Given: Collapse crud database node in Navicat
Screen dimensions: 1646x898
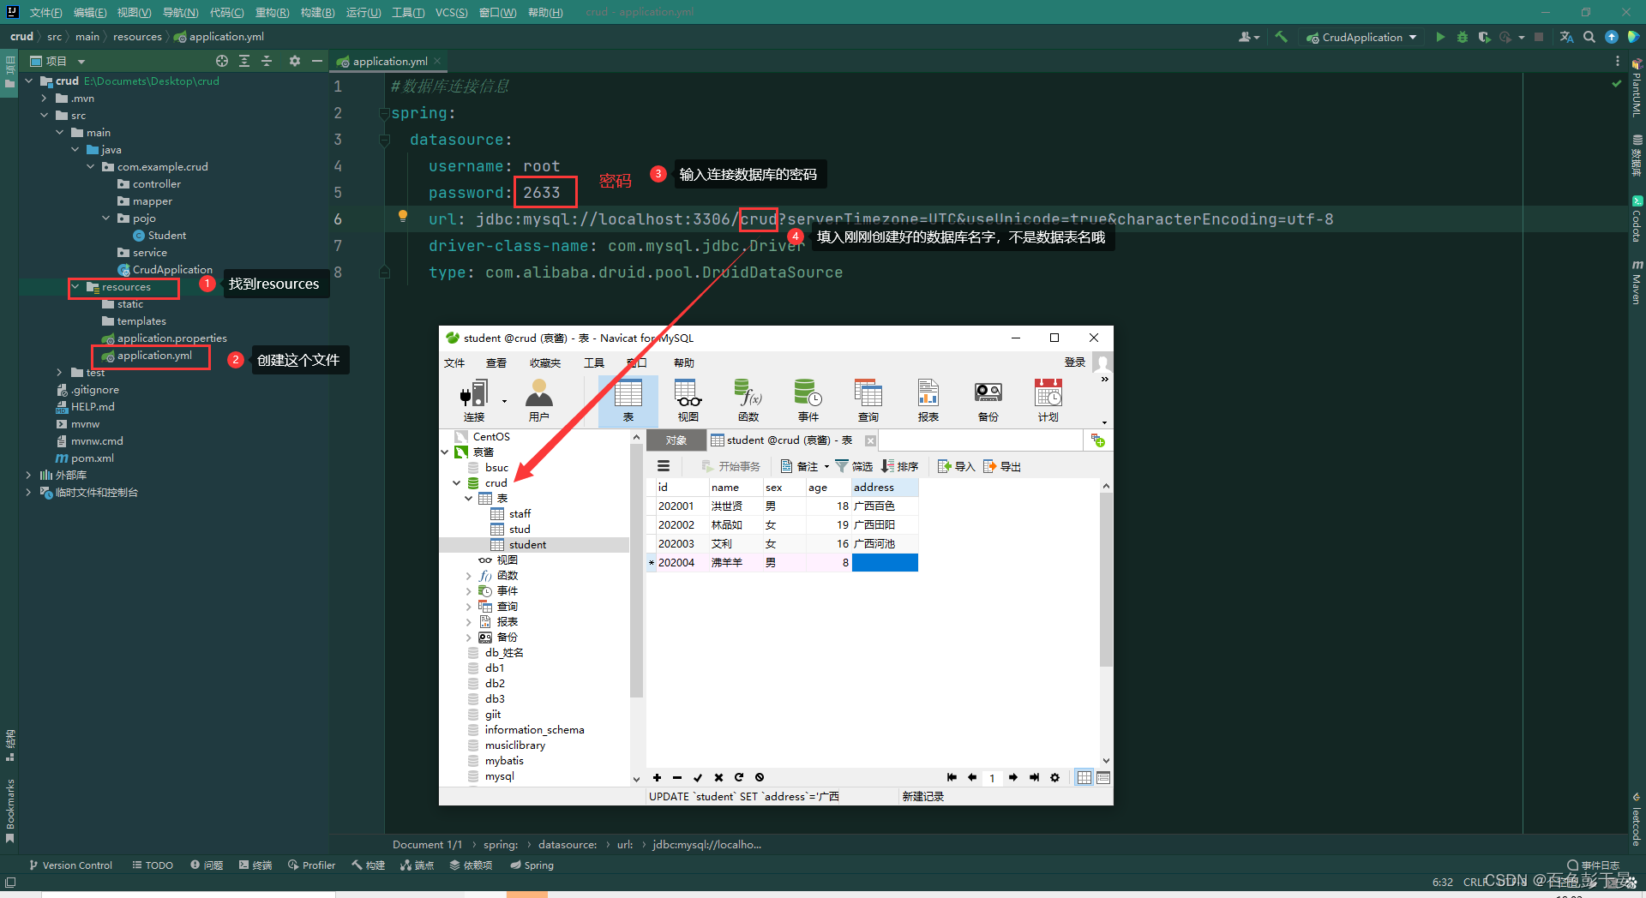Looking at the screenshot, I should coord(457,483).
